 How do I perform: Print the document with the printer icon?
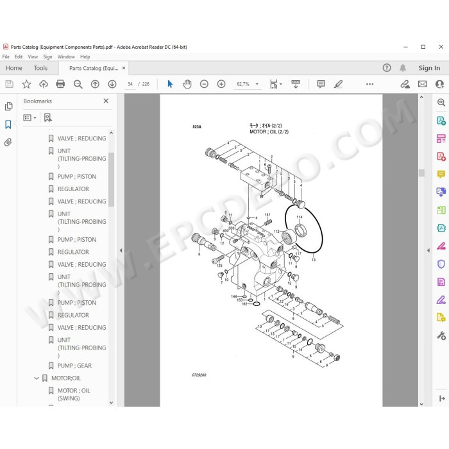(x=60, y=84)
